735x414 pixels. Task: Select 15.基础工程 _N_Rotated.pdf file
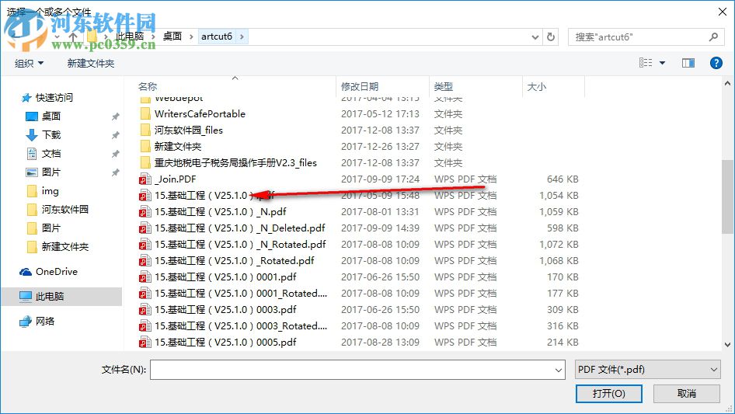[240, 245]
